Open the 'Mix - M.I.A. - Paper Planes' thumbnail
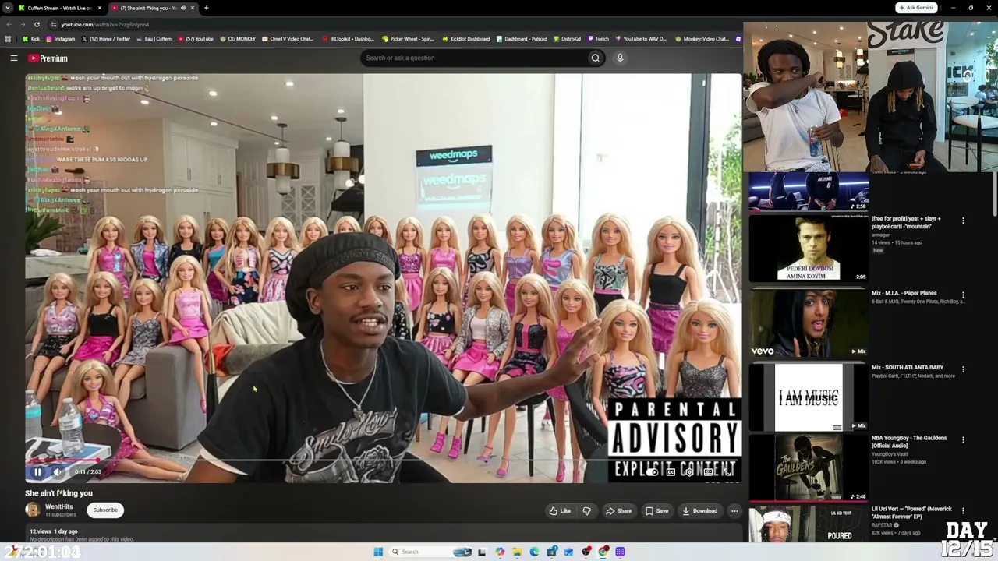Image resolution: width=998 pixels, height=561 pixels. (x=809, y=323)
